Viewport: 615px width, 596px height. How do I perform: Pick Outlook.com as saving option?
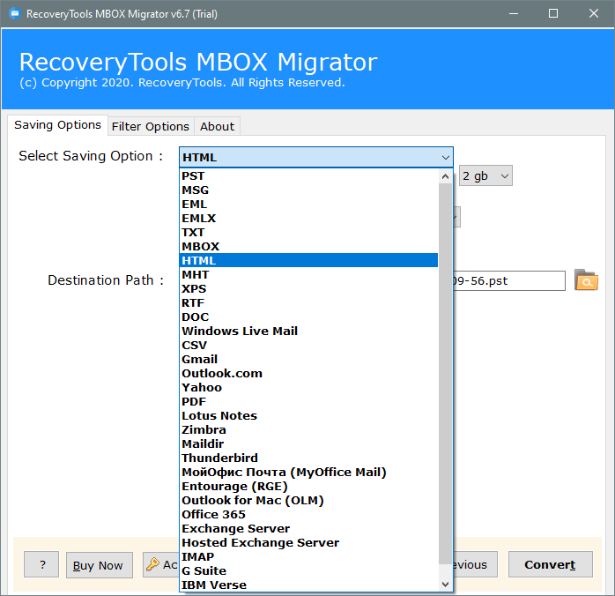tap(308, 374)
